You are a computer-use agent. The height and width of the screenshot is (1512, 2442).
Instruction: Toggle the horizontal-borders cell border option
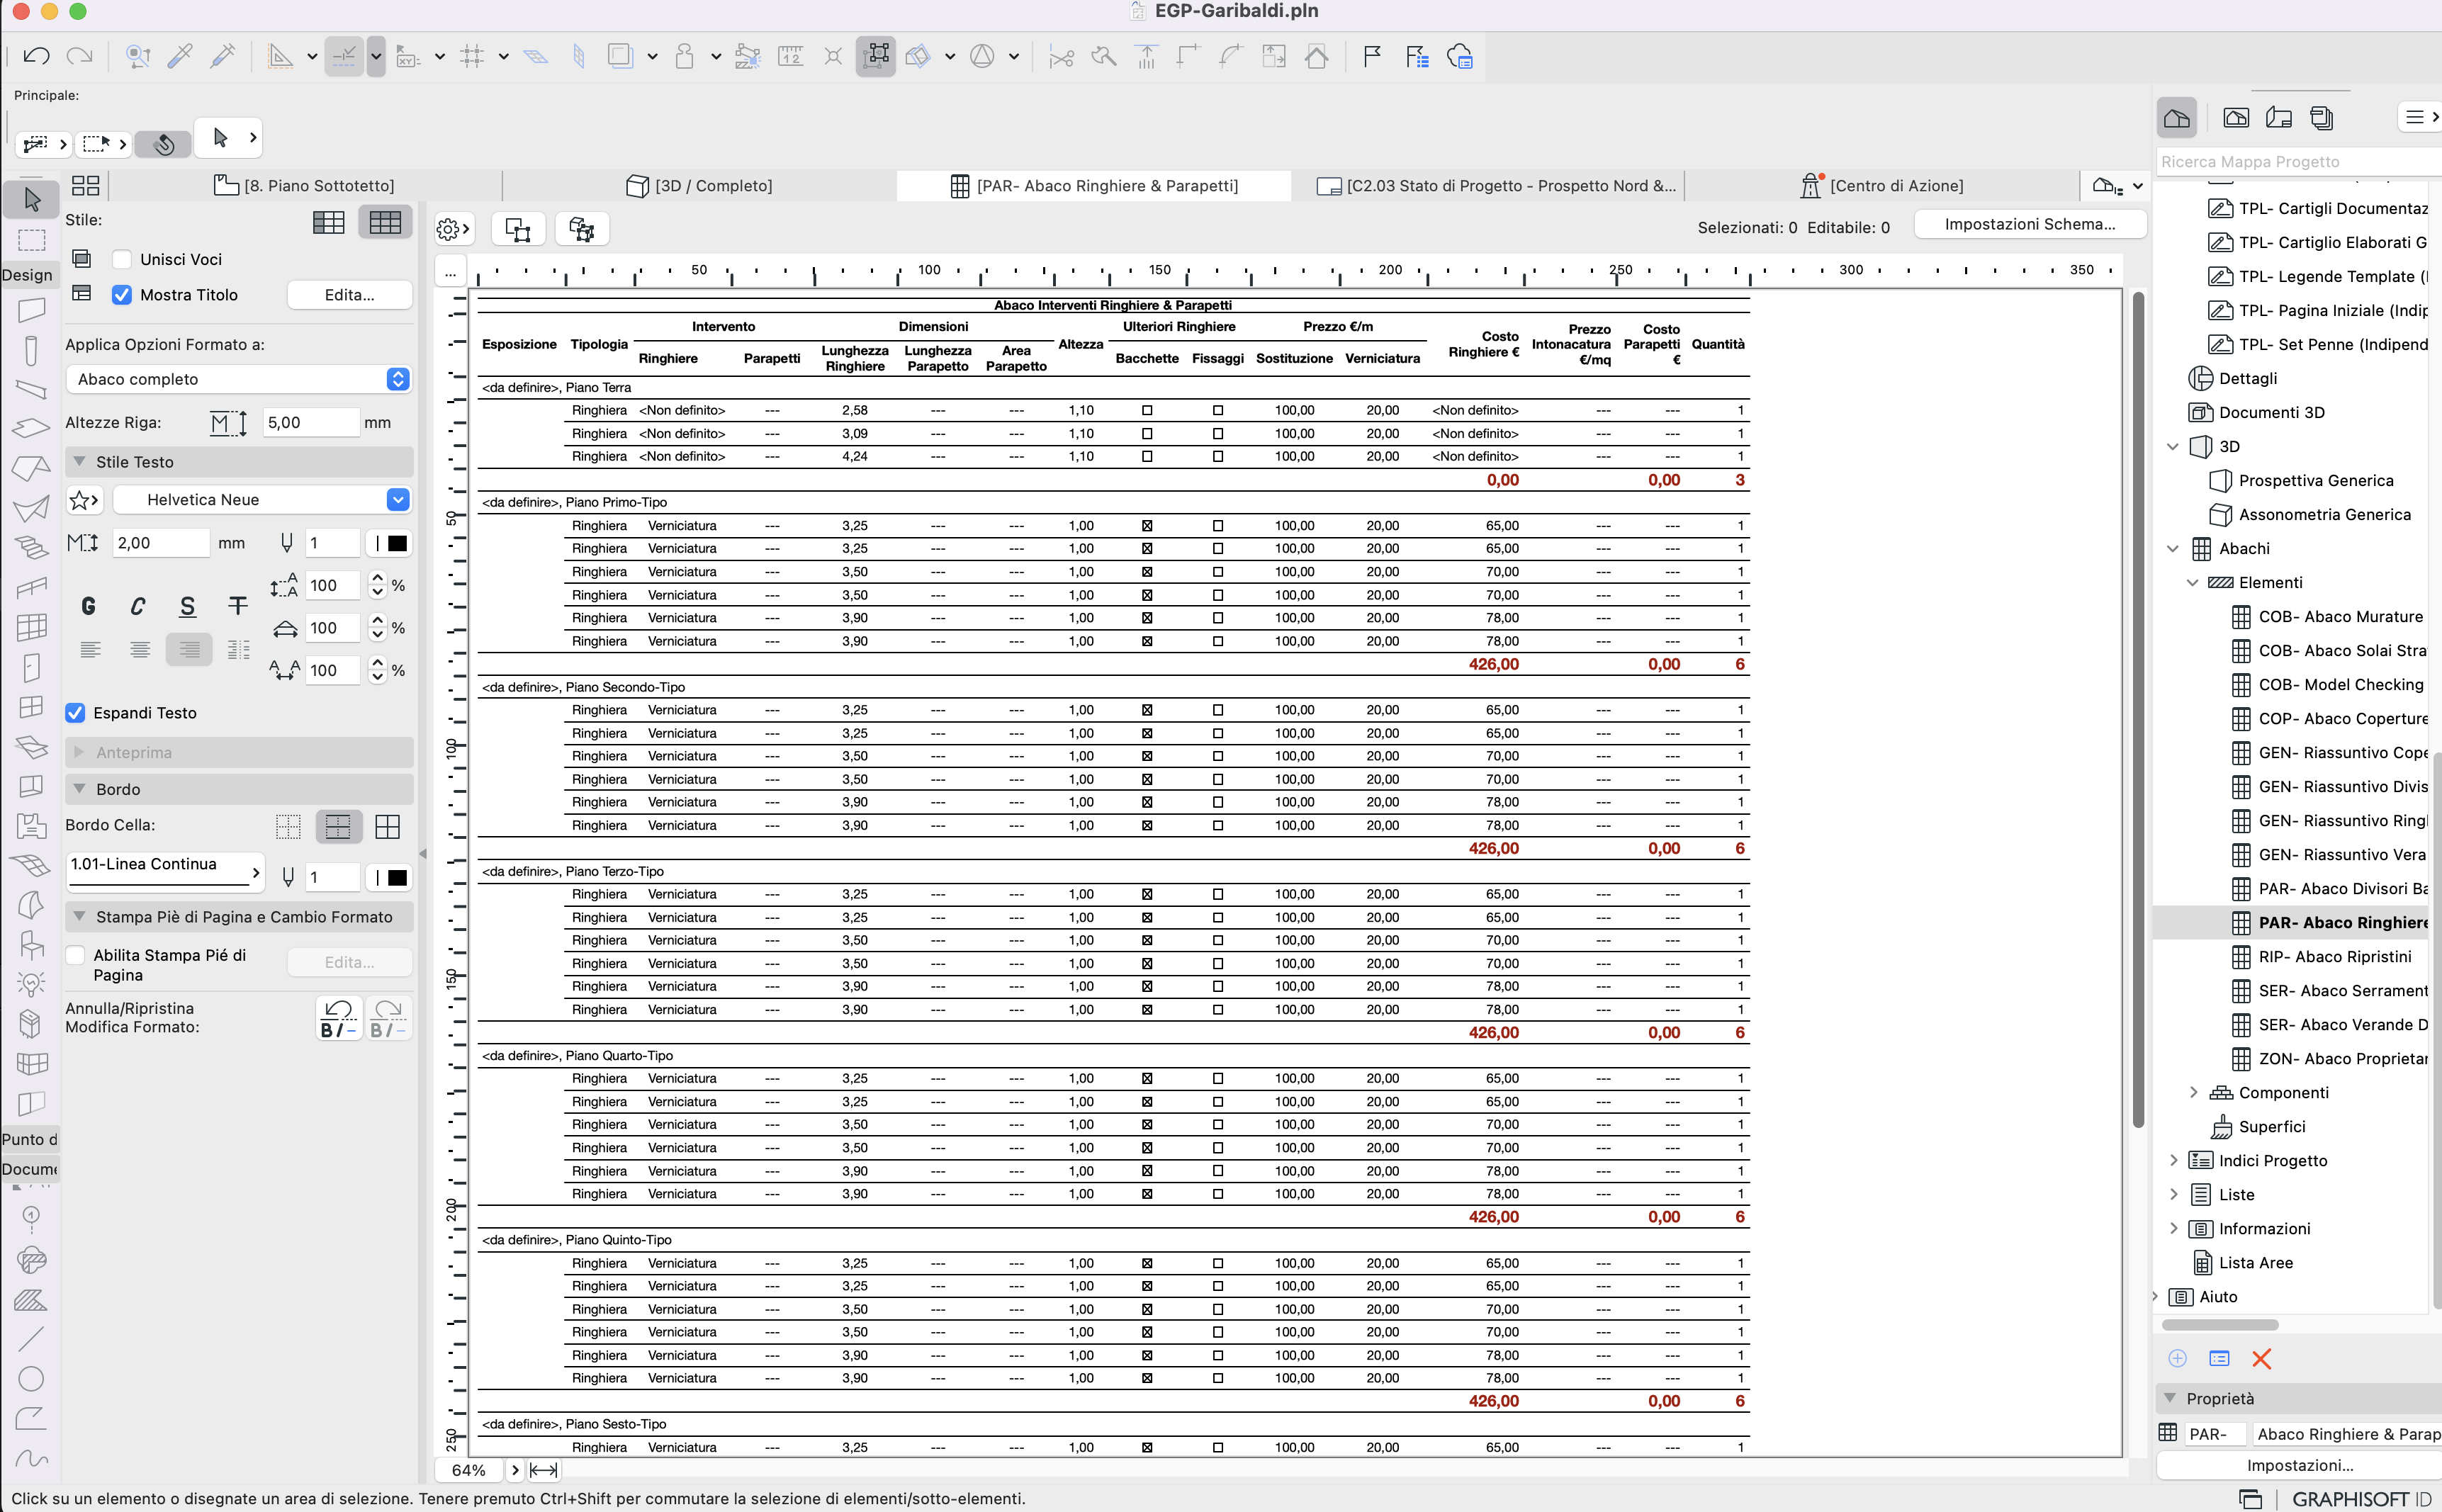(x=338, y=826)
